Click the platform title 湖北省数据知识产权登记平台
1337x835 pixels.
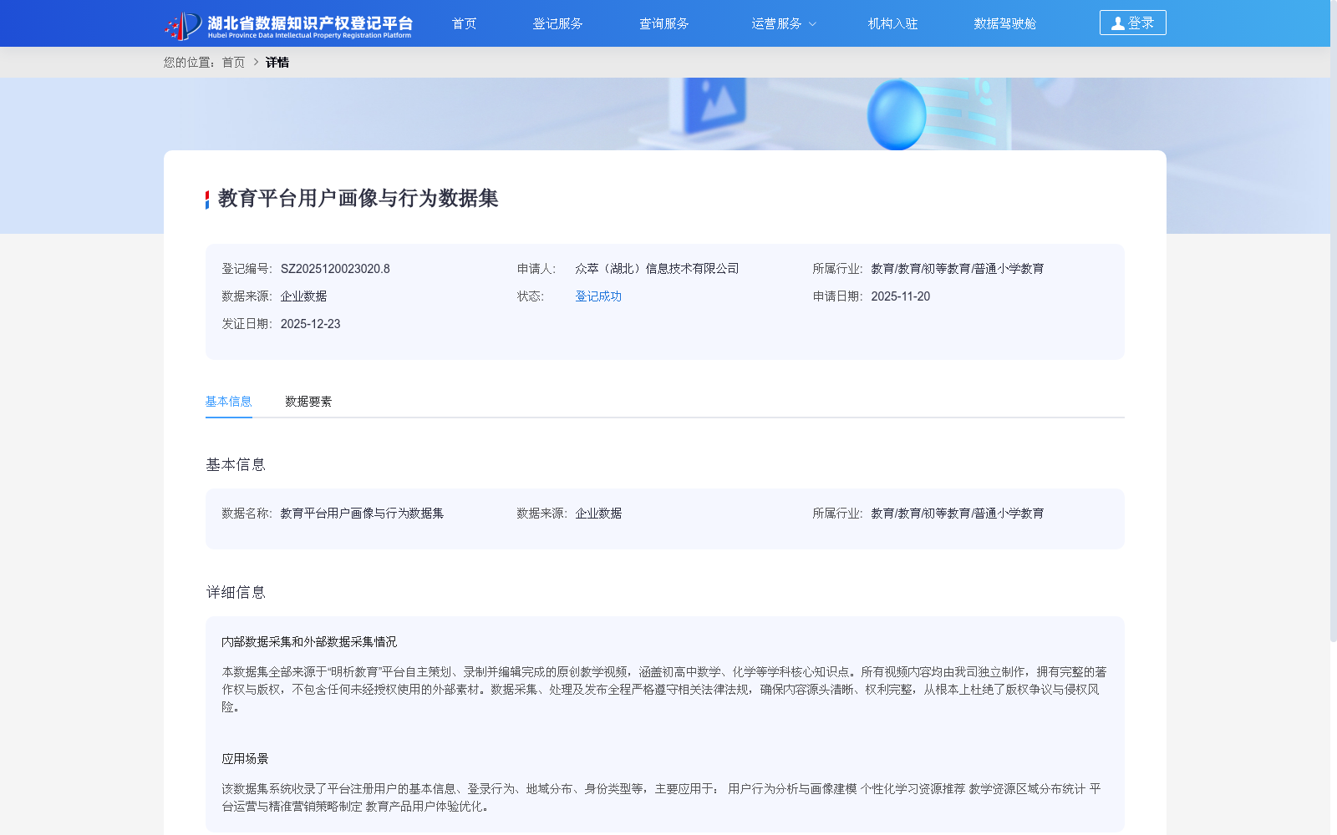click(310, 23)
